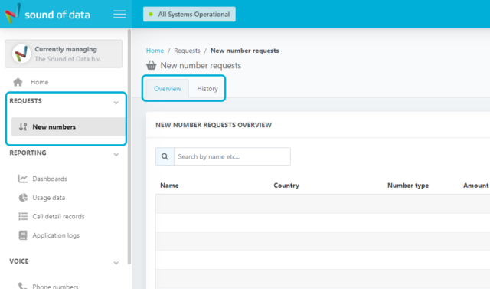Go to Home in the sidebar
Image resolution: width=490 pixels, height=289 pixels.
pyautogui.click(x=39, y=82)
